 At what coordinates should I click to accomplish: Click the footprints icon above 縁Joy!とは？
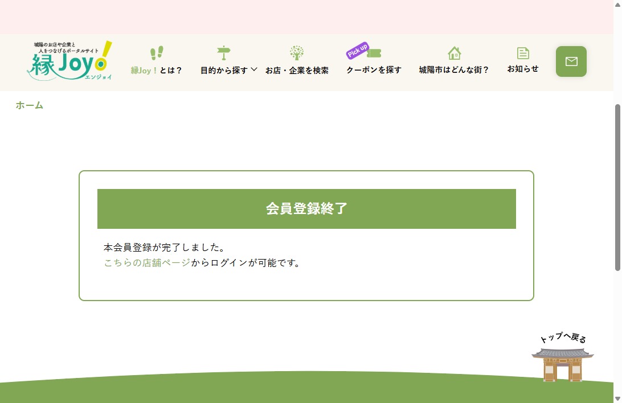tap(157, 53)
